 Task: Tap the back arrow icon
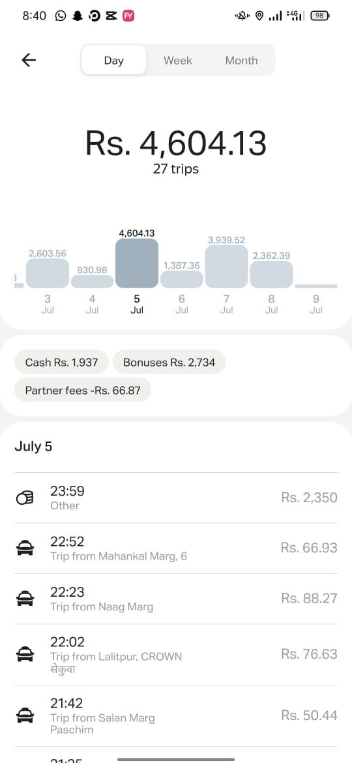click(29, 60)
